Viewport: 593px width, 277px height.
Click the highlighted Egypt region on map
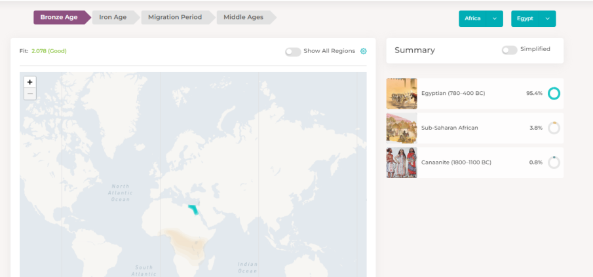[193, 210]
